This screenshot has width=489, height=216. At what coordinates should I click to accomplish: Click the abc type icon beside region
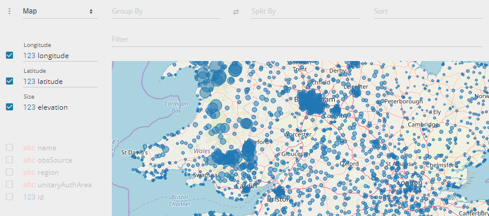tap(29, 173)
